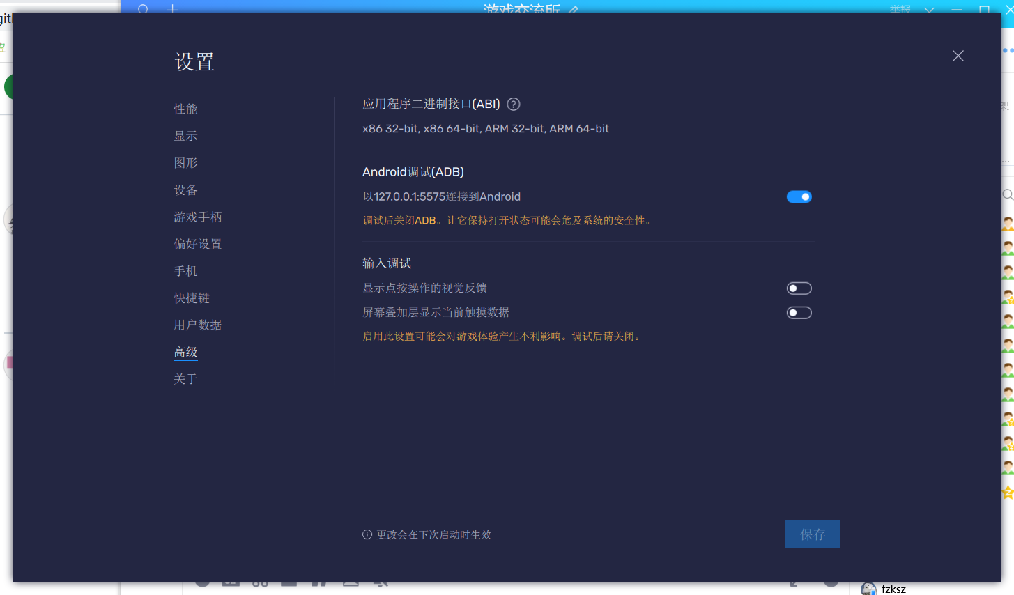Open the dropdown chevron next to 举报
This screenshot has width=1014, height=595.
pyautogui.click(x=929, y=10)
